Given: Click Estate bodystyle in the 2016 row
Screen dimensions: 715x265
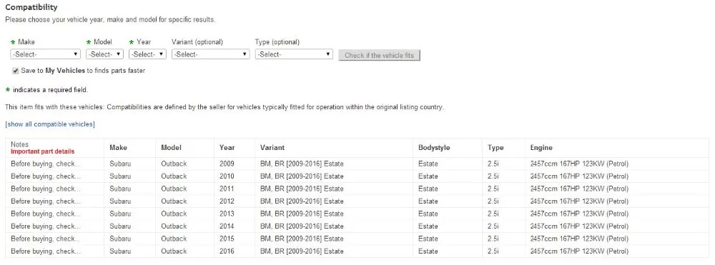Looking at the screenshot, I should 428,251.
